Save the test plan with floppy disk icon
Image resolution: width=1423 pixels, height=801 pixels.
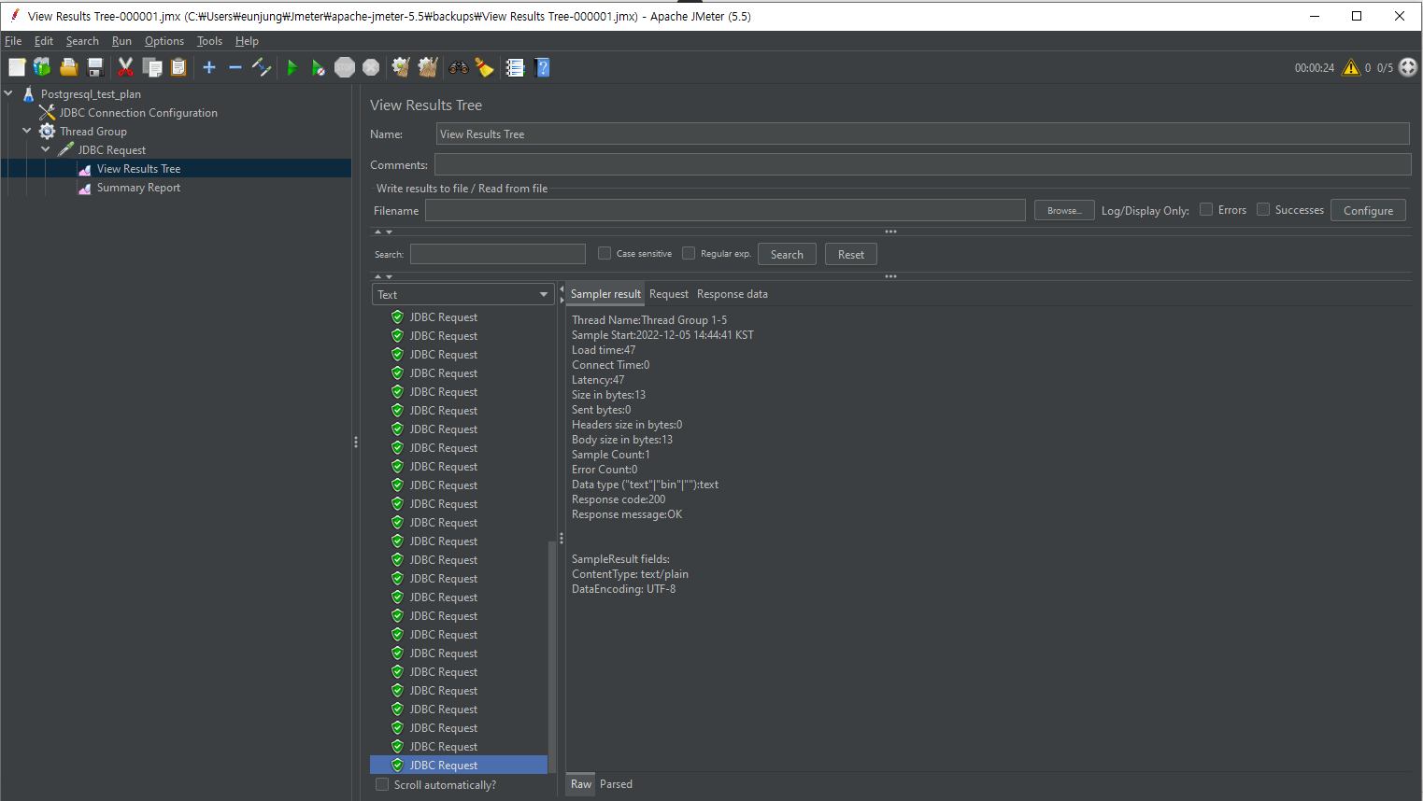coord(94,67)
